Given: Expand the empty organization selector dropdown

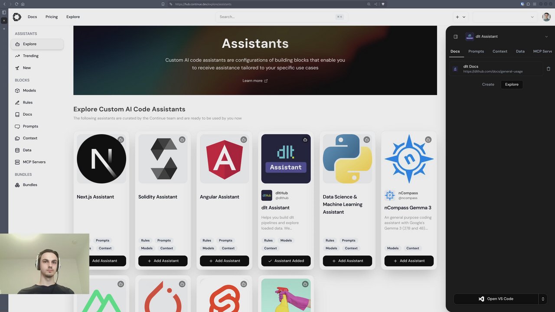Looking at the screenshot, I should pos(505,17).
